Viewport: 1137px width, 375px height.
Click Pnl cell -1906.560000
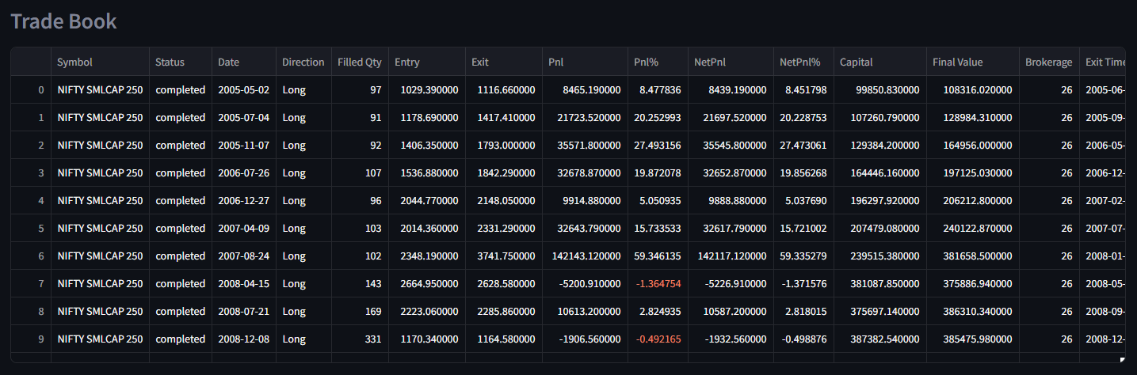(x=585, y=339)
